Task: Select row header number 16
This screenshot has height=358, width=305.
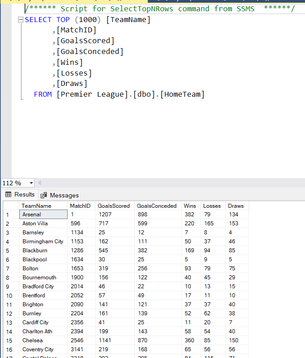Action: [x=11, y=349]
